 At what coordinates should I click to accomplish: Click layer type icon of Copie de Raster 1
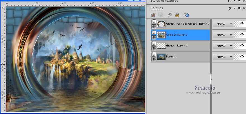[x=154, y=32]
